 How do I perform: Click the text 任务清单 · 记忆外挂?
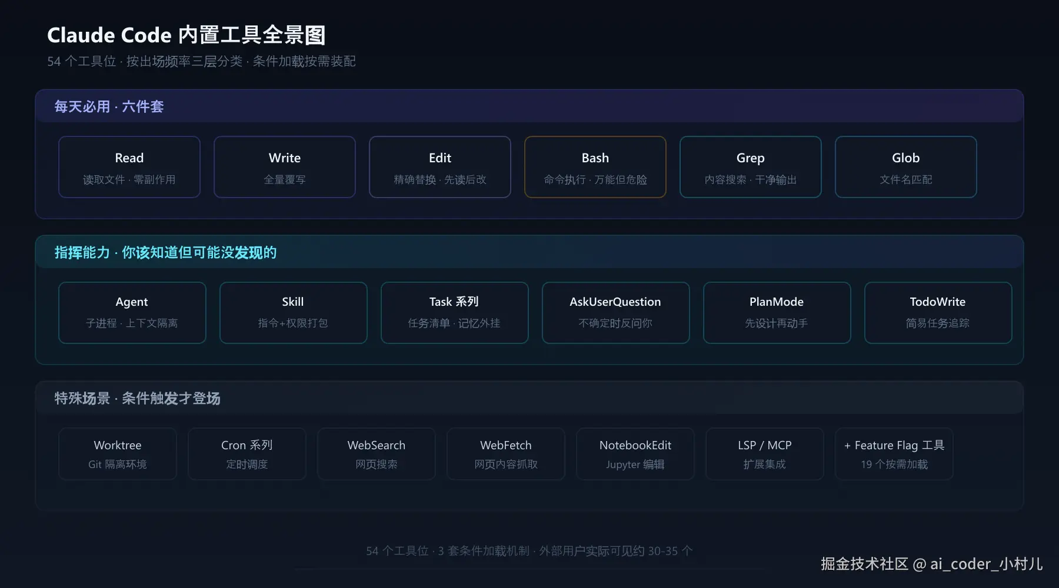coord(454,323)
